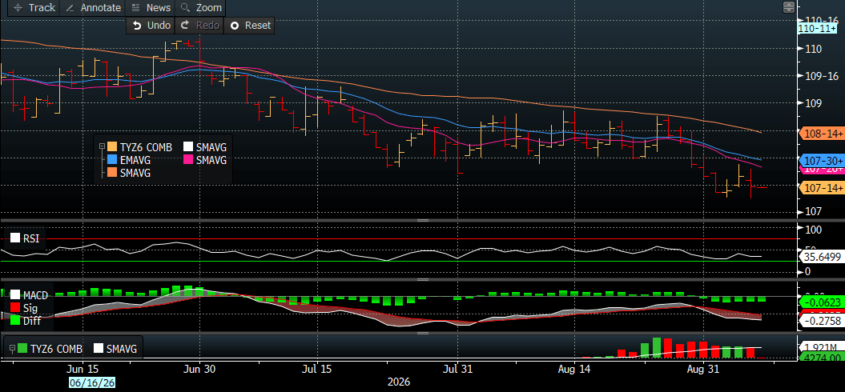Select the TYZ6 COMB label in price legend
845x392 pixels.
pyautogui.click(x=146, y=146)
